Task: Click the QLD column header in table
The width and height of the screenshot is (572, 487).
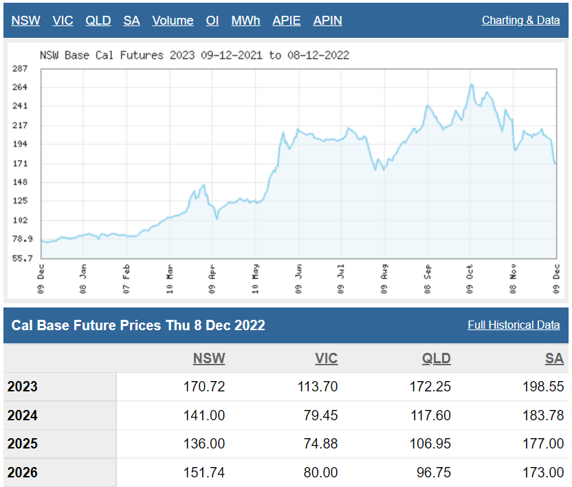Action: click(437, 358)
